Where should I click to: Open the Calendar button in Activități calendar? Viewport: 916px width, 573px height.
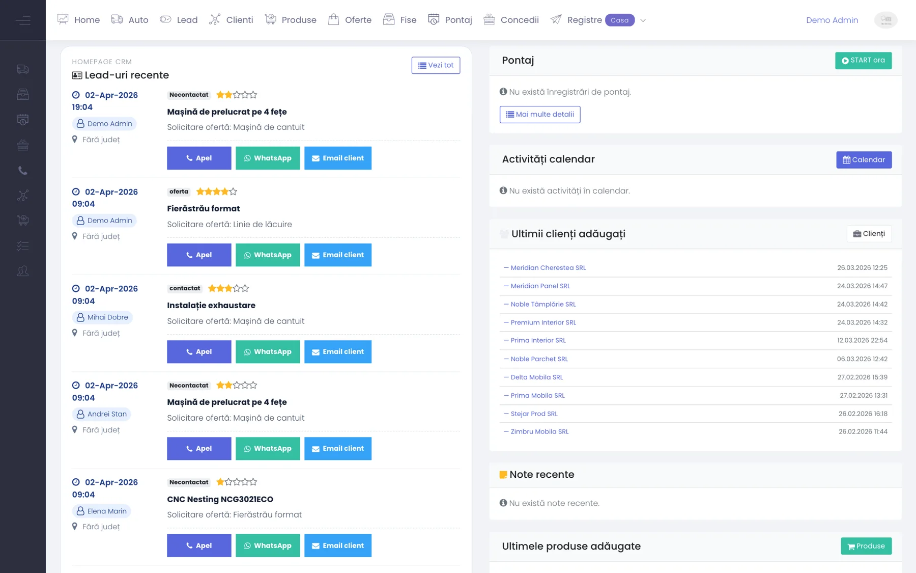tap(864, 160)
